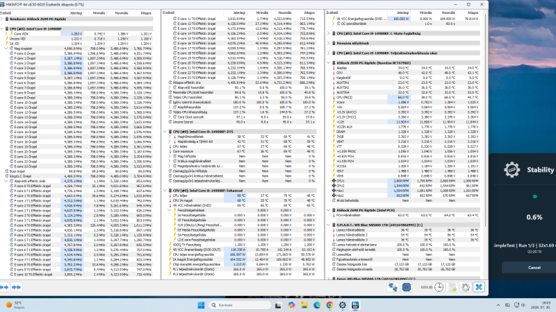Select the Uncore Szorzó row
Viewport: 556px width, 312px height.
click(x=239, y=122)
